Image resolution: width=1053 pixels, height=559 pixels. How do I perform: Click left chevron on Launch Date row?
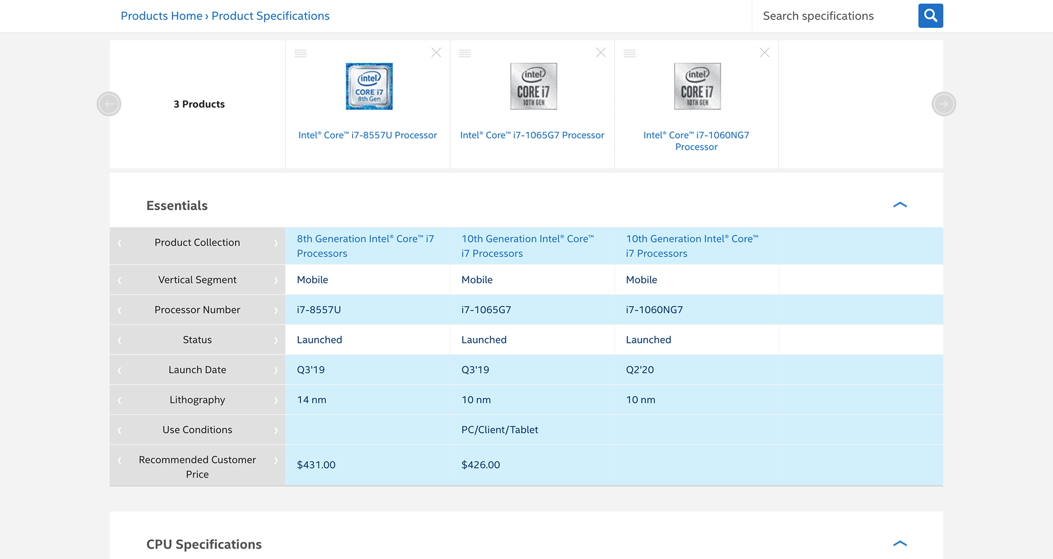119,370
